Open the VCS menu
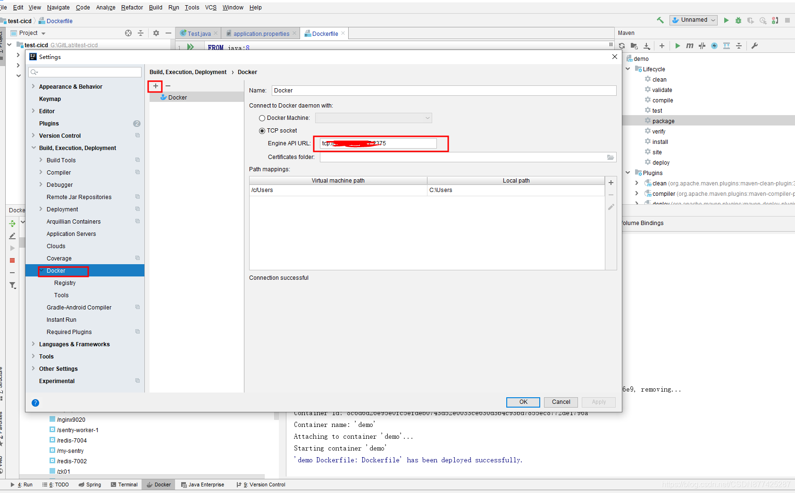The height and width of the screenshot is (493, 795). pyautogui.click(x=211, y=8)
